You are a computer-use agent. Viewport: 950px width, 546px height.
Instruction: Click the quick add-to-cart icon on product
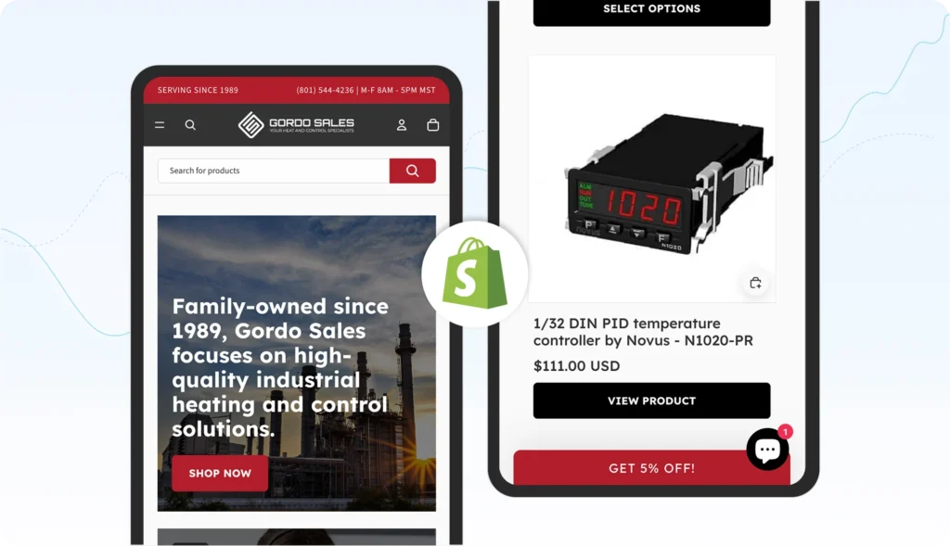(x=755, y=283)
